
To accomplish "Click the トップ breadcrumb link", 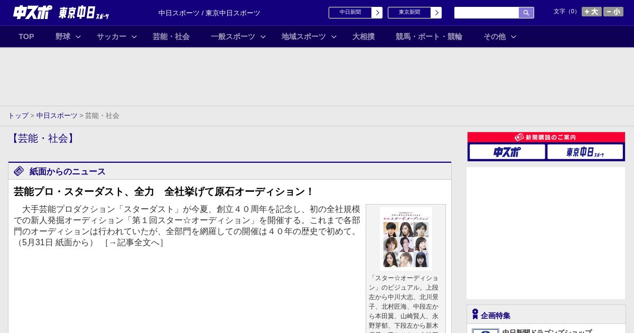I will [18, 115].
